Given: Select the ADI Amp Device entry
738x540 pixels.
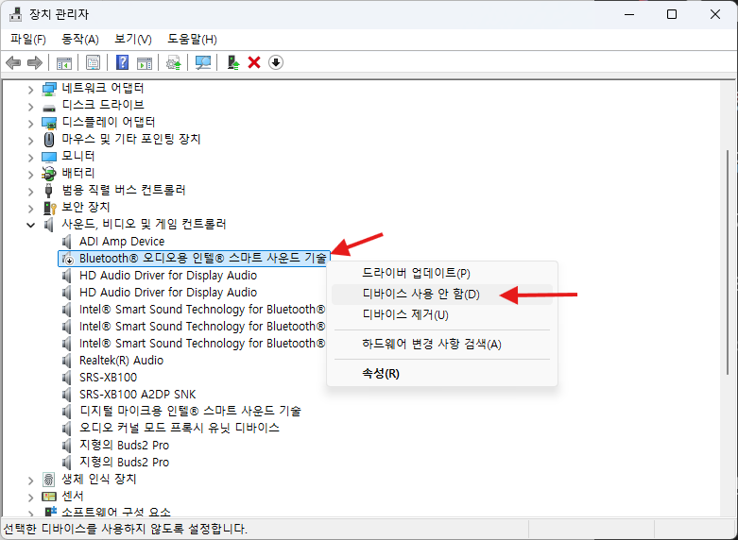Looking at the screenshot, I should point(122,242).
